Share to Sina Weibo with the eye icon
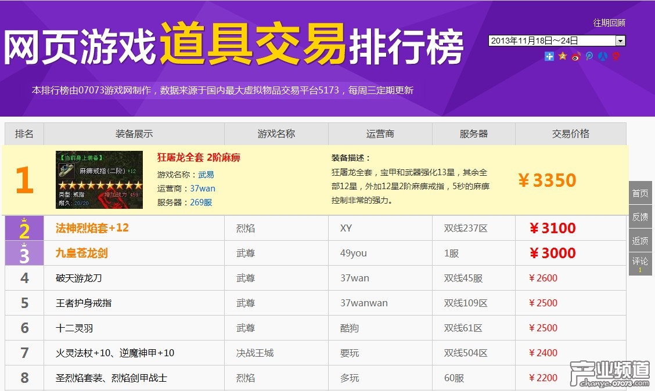The image size is (655, 391). tap(575, 57)
